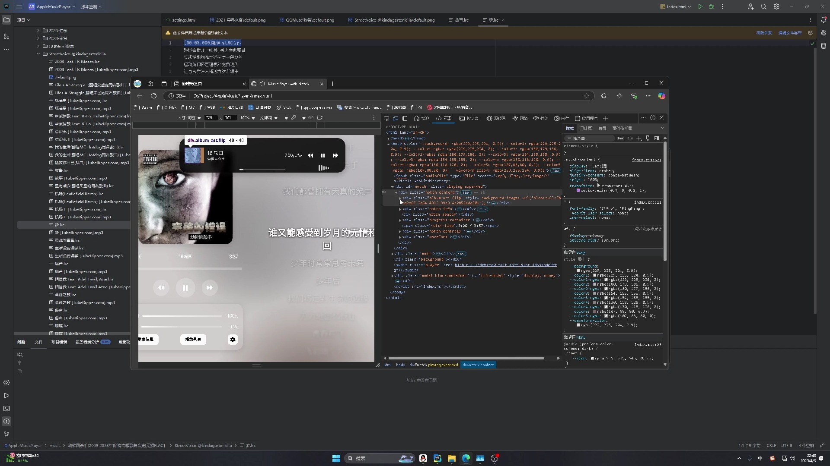Viewport: 830px width, 466px height.
Task: Select default.png in project tree
Action: tap(65, 77)
